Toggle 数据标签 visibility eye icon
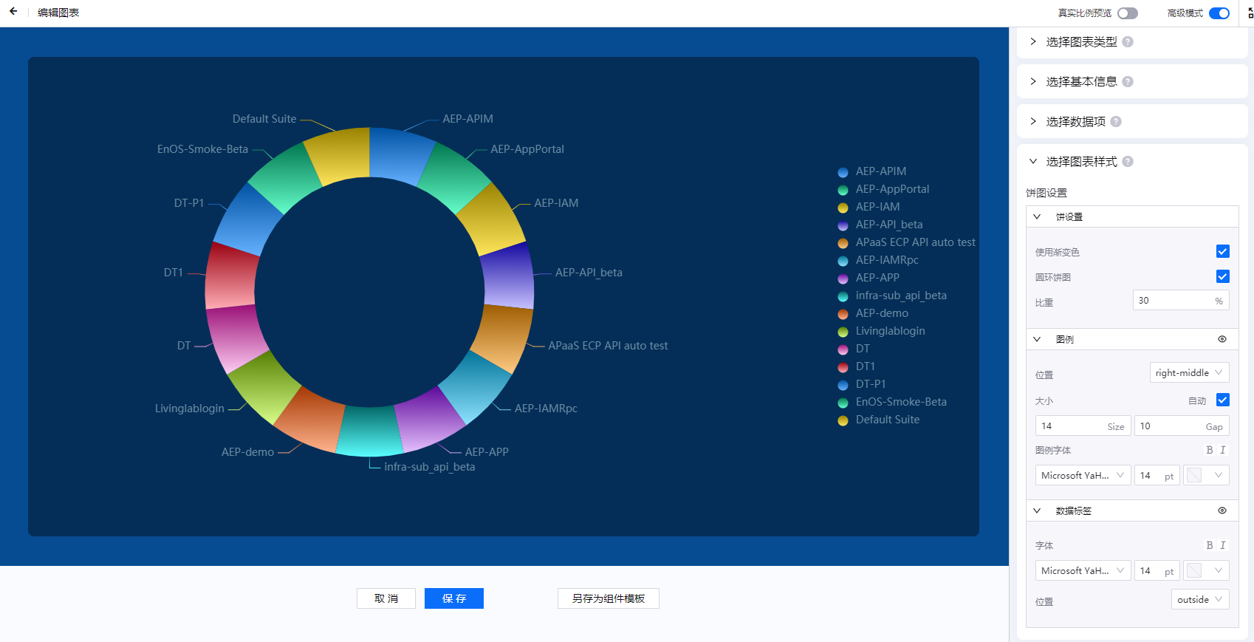1254x642 pixels. coord(1222,510)
